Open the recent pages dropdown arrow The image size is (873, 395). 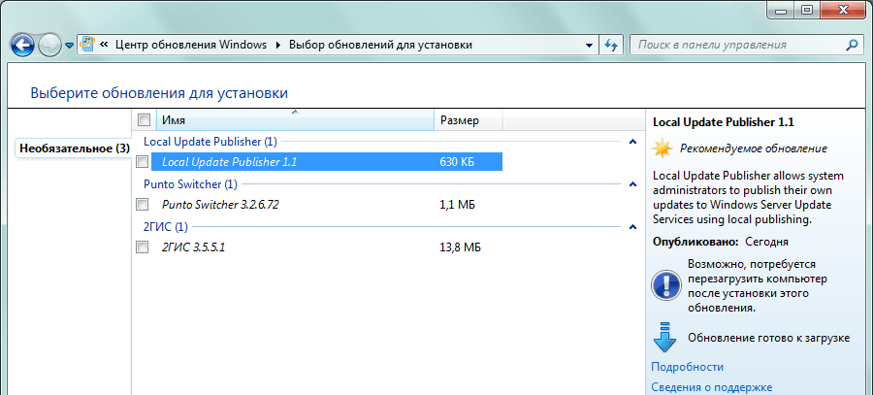pos(69,46)
